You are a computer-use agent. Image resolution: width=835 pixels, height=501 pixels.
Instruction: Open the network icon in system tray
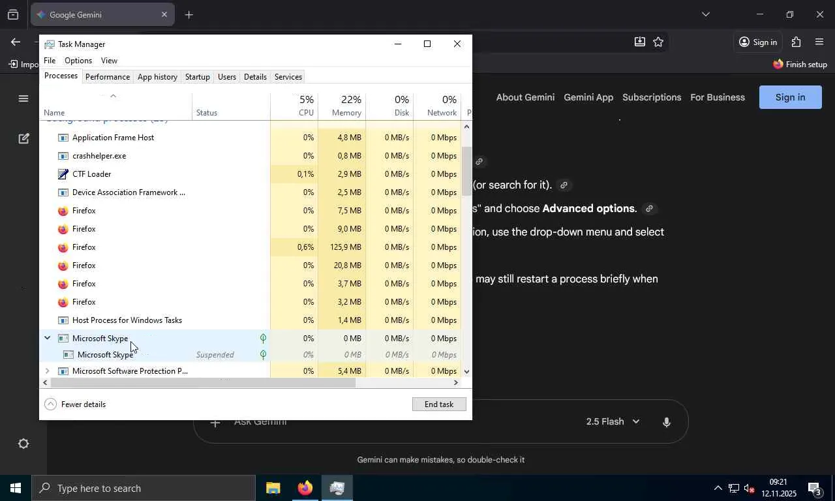pyautogui.click(x=734, y=488)
